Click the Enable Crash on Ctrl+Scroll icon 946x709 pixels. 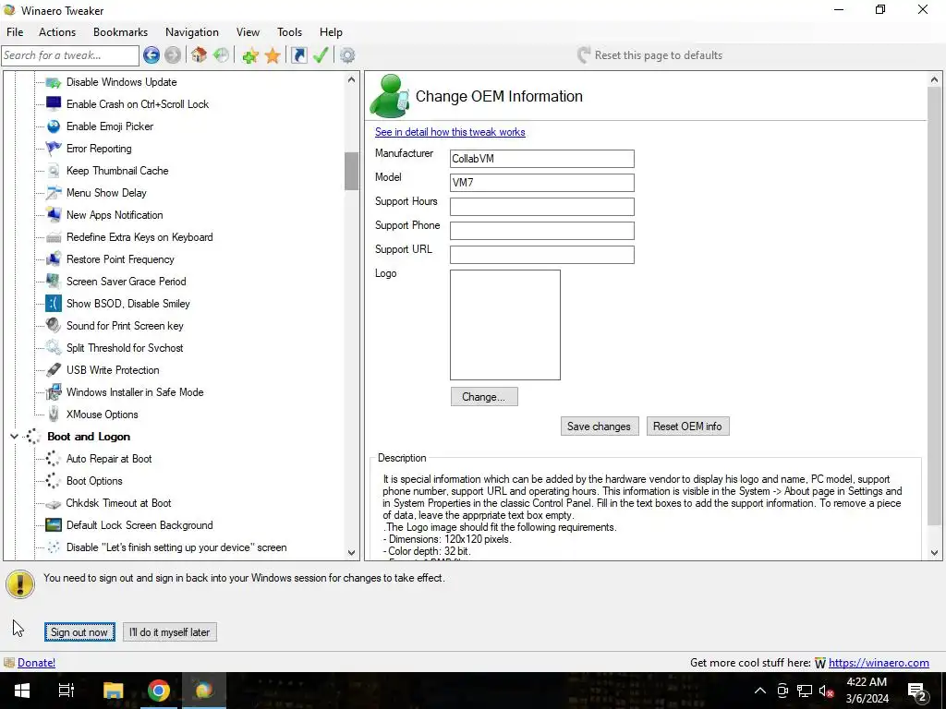coord(53,103)
